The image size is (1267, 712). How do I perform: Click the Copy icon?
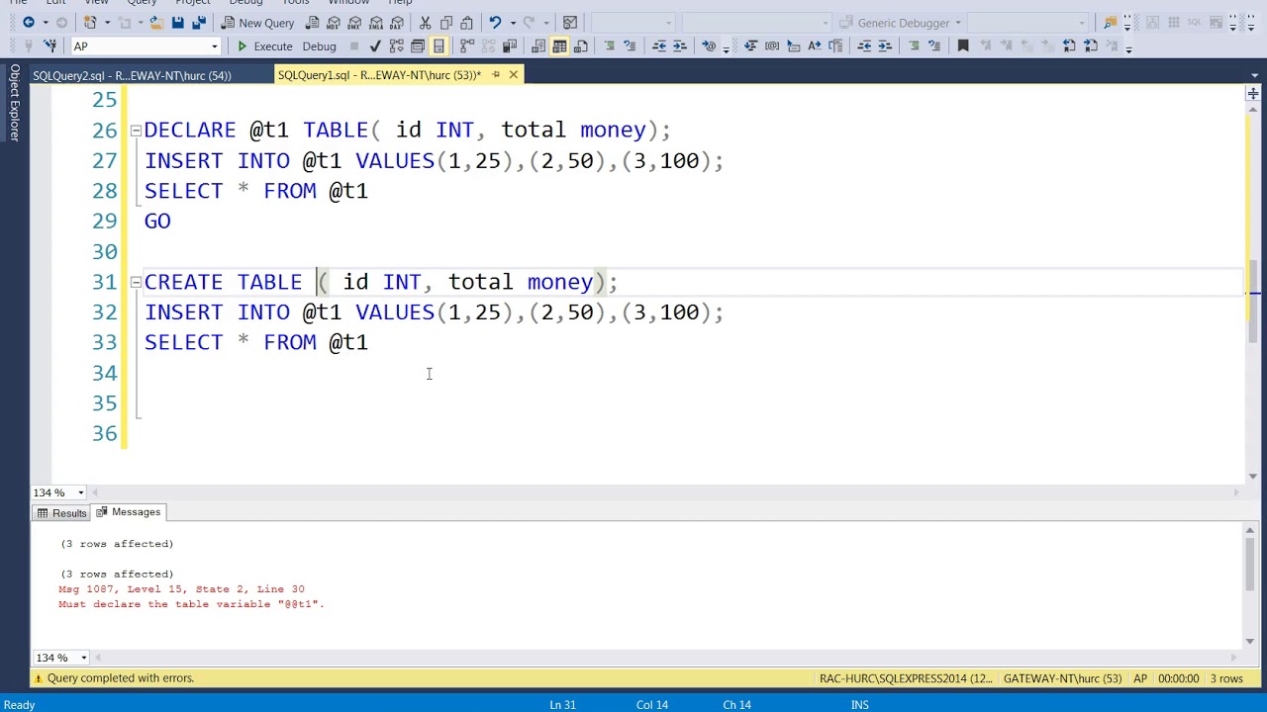446,23
